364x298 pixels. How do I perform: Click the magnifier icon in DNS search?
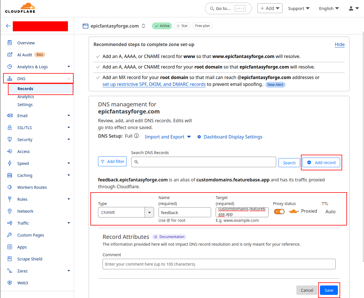click(x=136, y=162)
